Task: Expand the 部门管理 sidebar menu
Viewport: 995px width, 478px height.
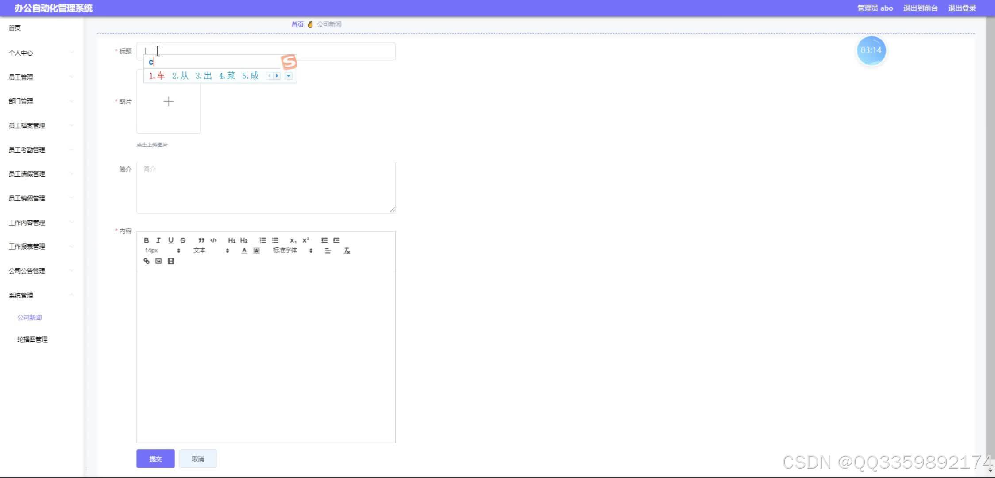Action: [x=41, y=101]
